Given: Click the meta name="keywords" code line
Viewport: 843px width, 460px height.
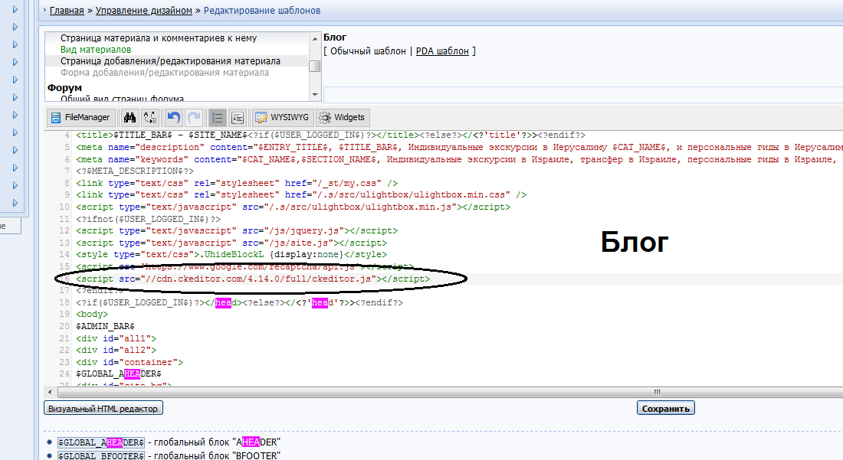Looking at the screenshot, I should click(x=459, y=159).
